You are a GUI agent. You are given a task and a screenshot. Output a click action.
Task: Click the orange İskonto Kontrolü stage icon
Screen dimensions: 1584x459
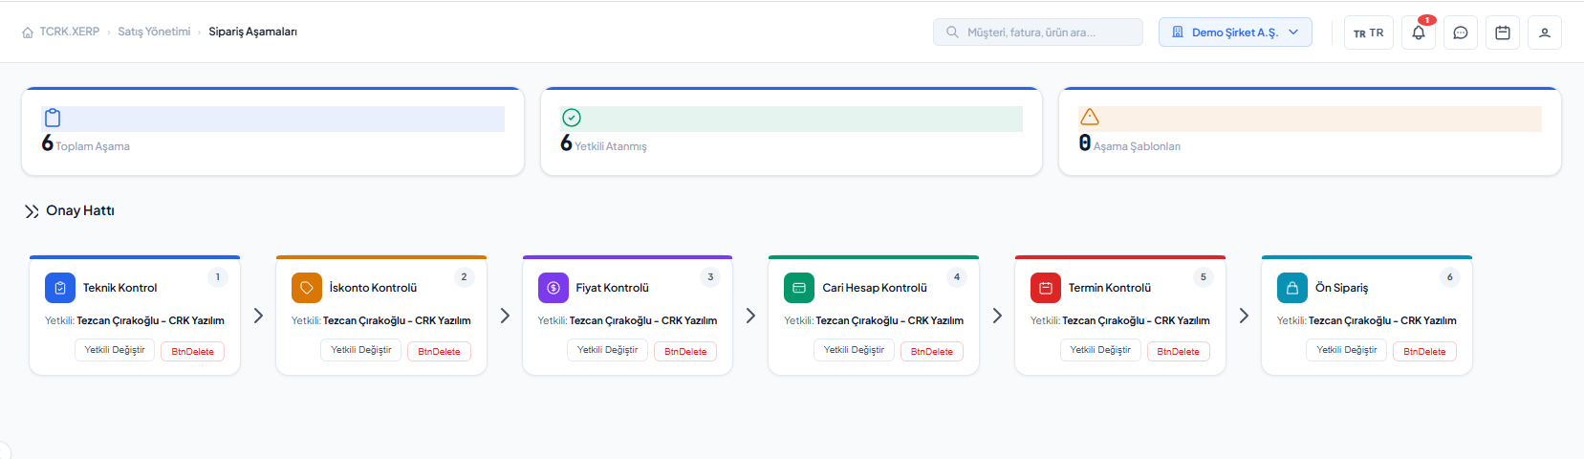click(x=307, y=288)
